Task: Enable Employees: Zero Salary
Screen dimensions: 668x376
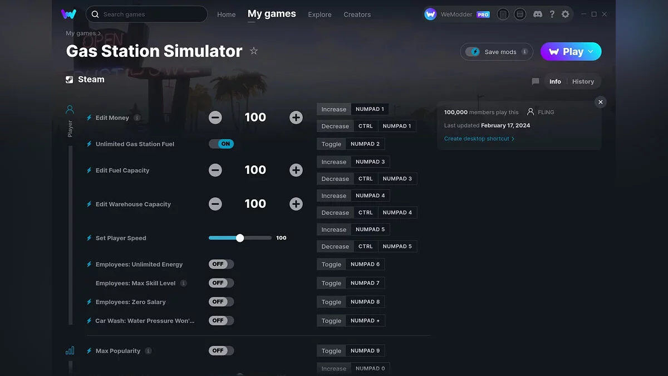Action: (221, 301)
